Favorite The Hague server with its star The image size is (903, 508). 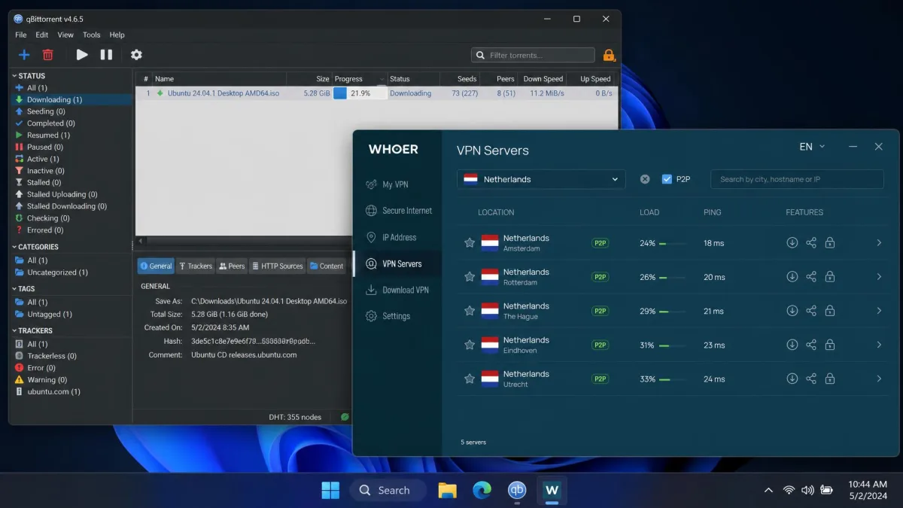470,311
